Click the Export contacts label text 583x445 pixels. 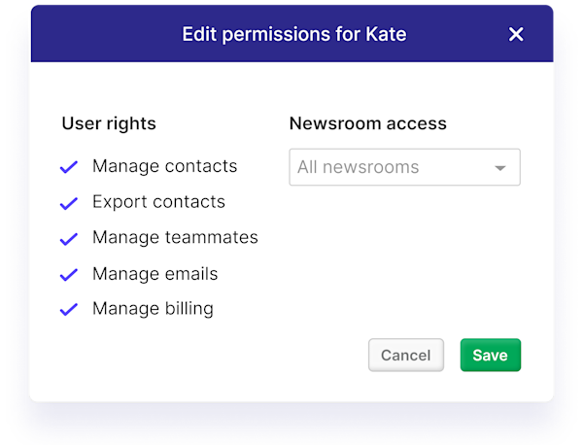158,202
